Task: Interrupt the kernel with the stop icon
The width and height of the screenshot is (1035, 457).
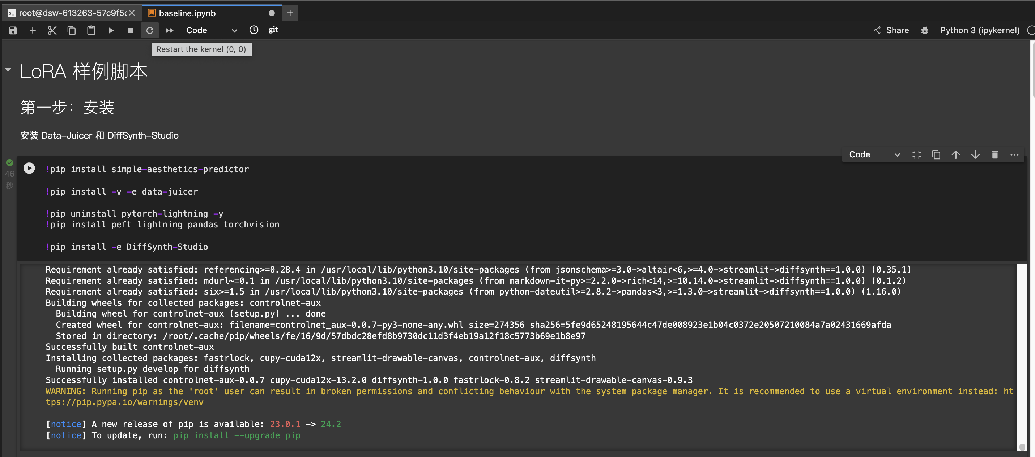Action: (x=130, y=30)
